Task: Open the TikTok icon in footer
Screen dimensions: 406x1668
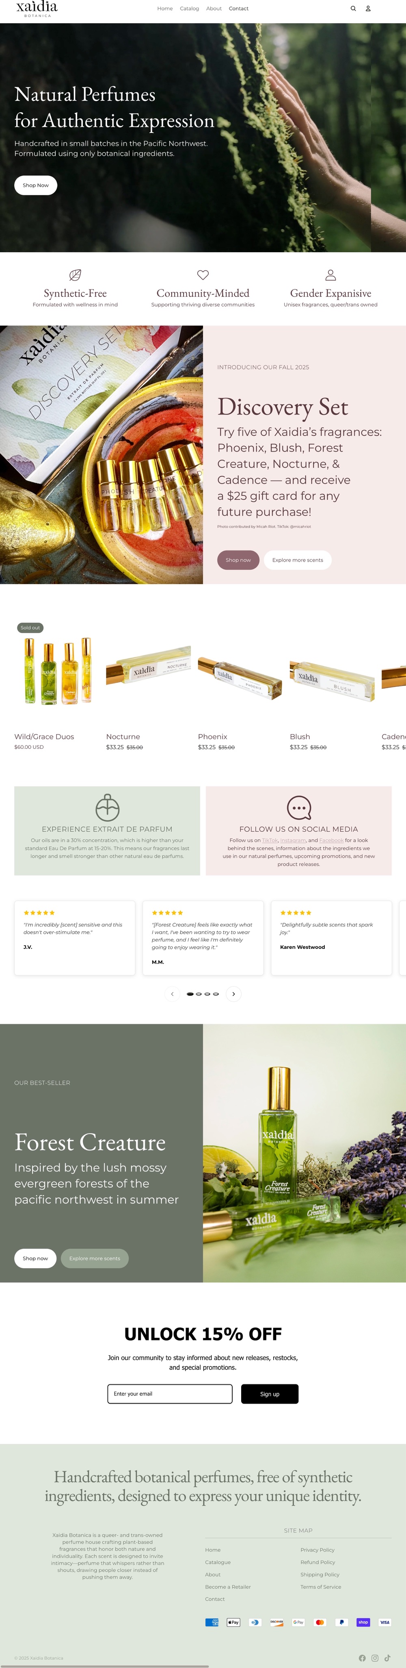Action: click(x=387, y=1658)
